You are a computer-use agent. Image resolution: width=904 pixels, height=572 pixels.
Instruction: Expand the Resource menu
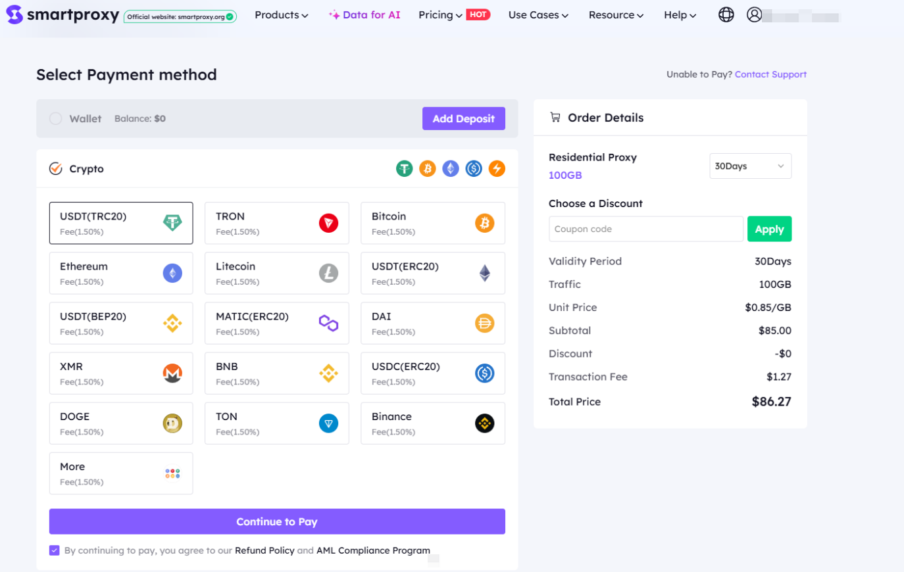point(616,14)
